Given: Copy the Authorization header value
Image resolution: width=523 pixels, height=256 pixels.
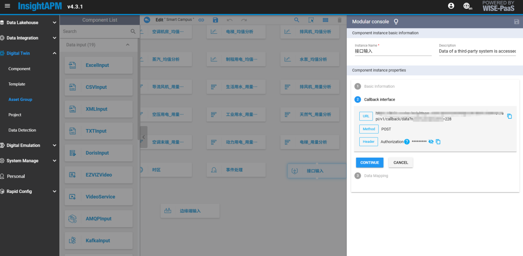Looking at the screenshot, I should (x=438, y=142).
